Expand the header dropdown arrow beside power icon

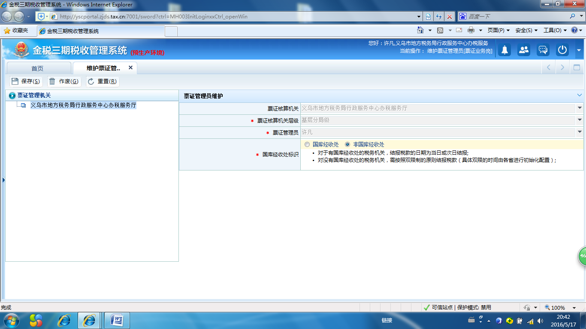click(x=579, y=50)
